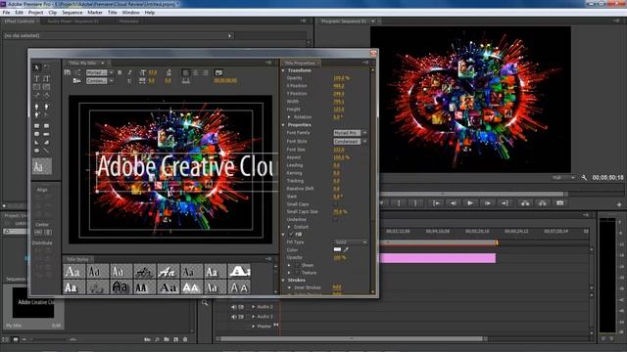Click the Export Frame camera icon
The width and height of the screenshot is (627, 352).
click(560, 203)
